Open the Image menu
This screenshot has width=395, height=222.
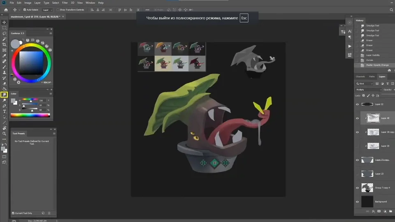click(28, 3)
